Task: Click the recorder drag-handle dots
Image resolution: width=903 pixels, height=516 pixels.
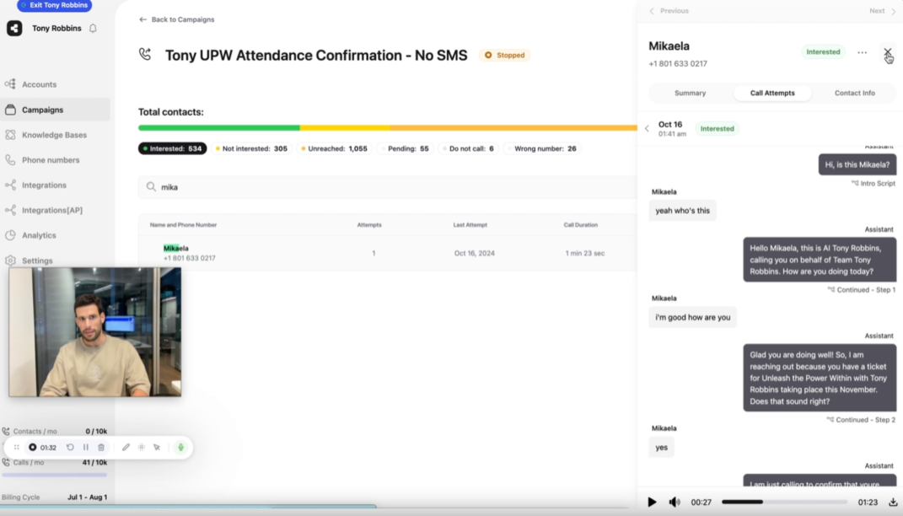Action: click(x=16, y=448)
